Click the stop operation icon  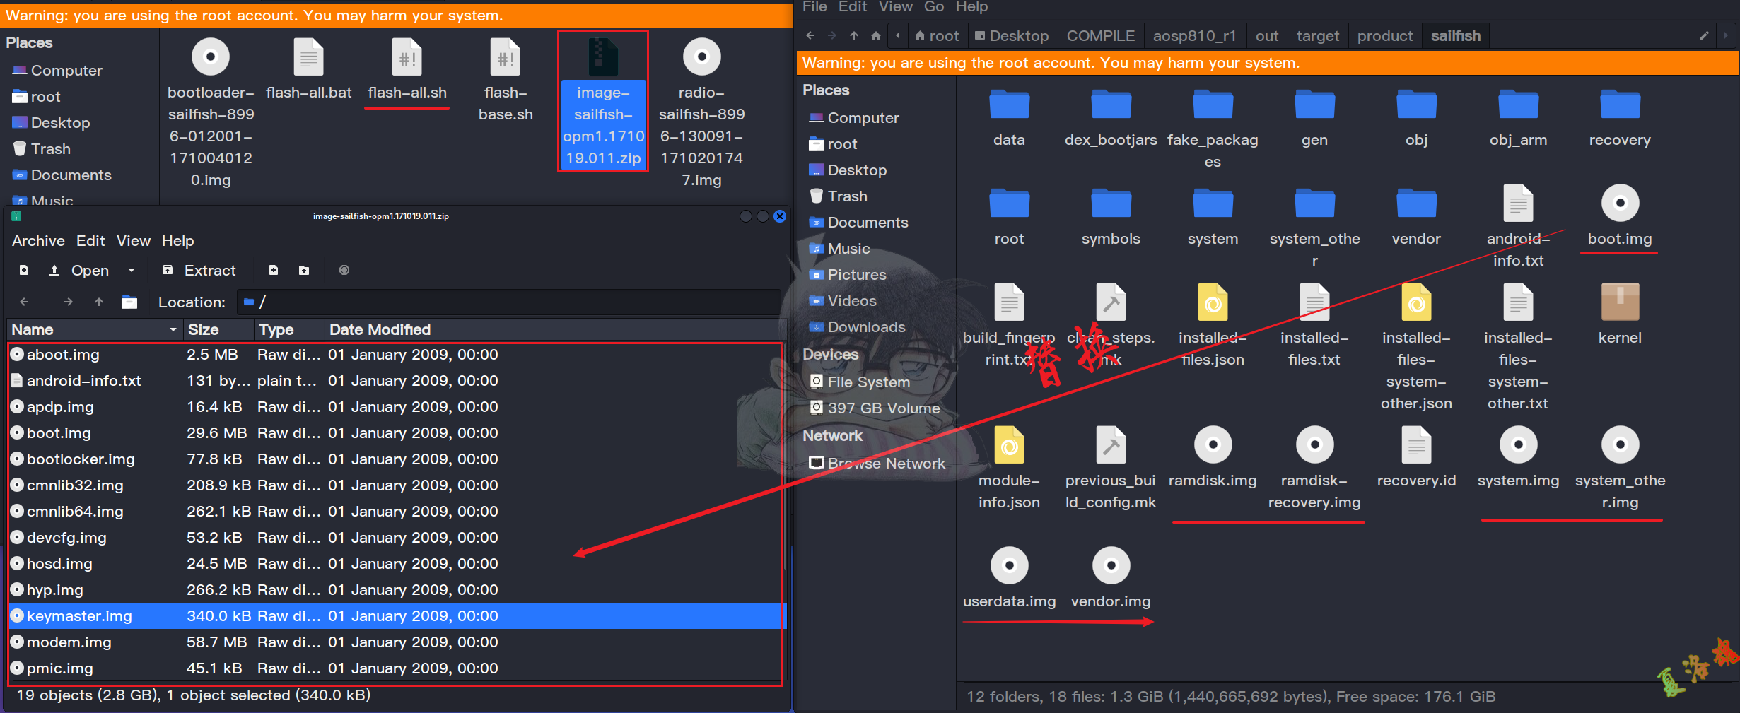pyautogui.click(x=344, y=271)
